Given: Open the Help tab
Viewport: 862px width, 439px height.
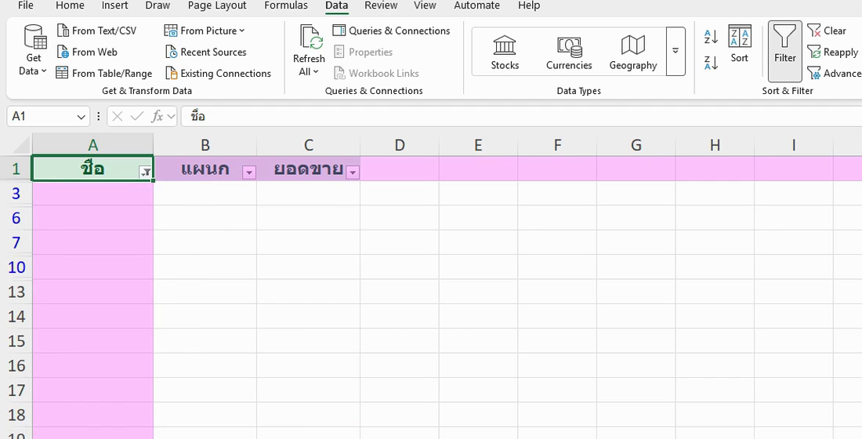Looking at the screenshot, I should [x=529, y=5].
